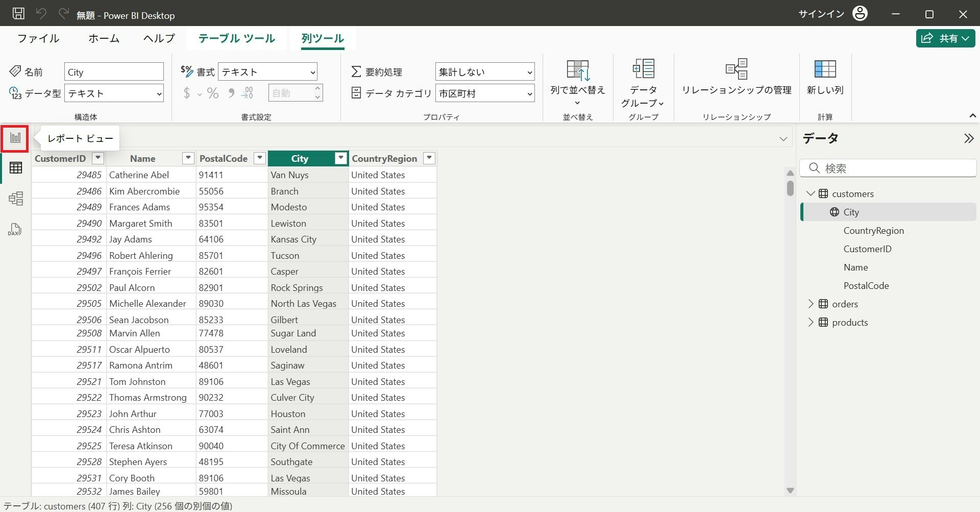Open the City column filter dropdown

pyautogui.click(x=341, y=158)
